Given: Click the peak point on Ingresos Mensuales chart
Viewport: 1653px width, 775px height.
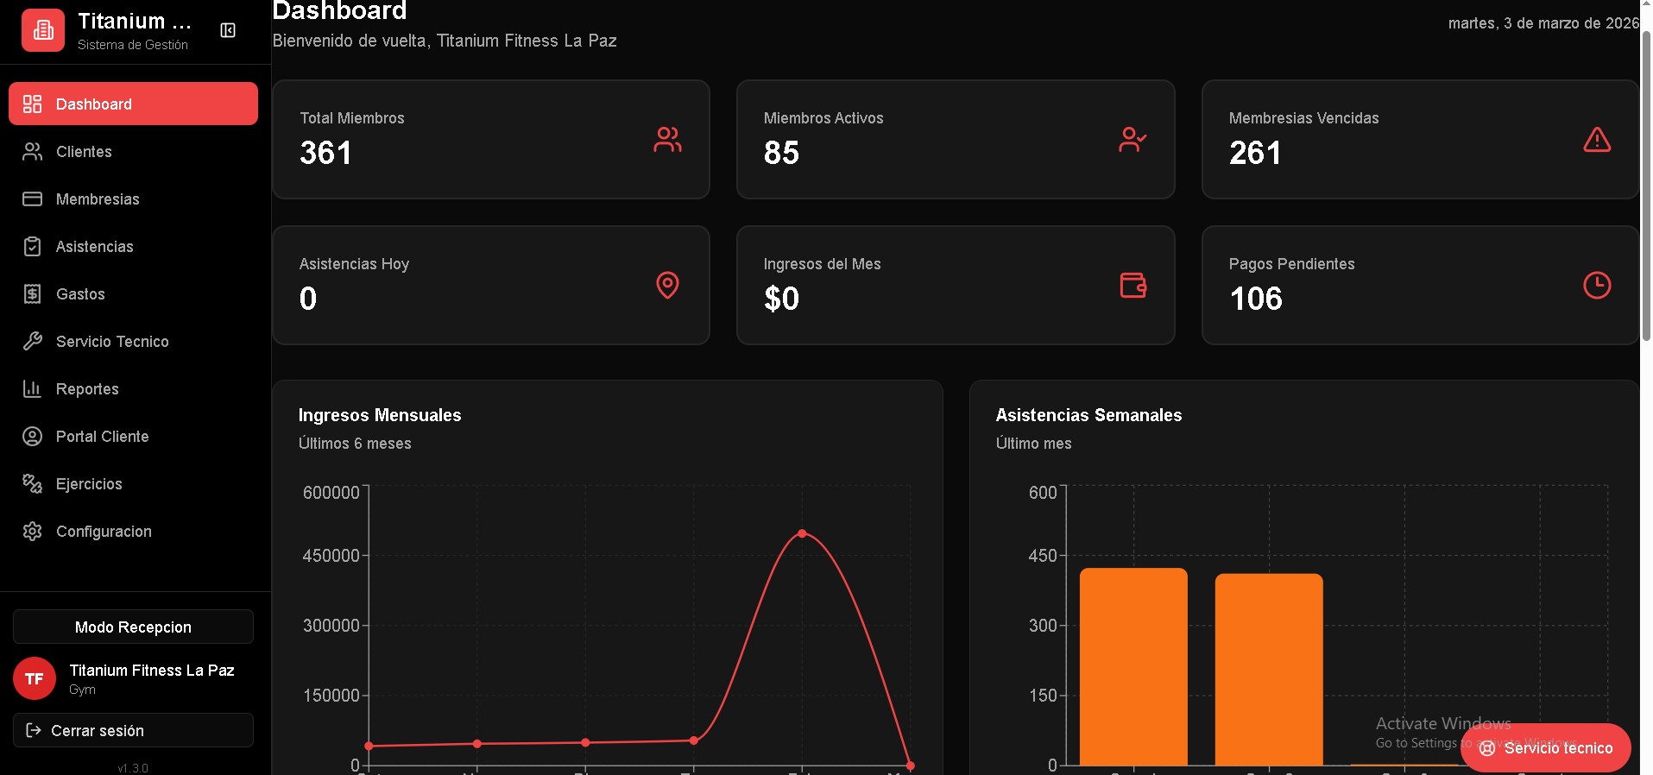Looking at the screenshot, I should click(802, 533).
